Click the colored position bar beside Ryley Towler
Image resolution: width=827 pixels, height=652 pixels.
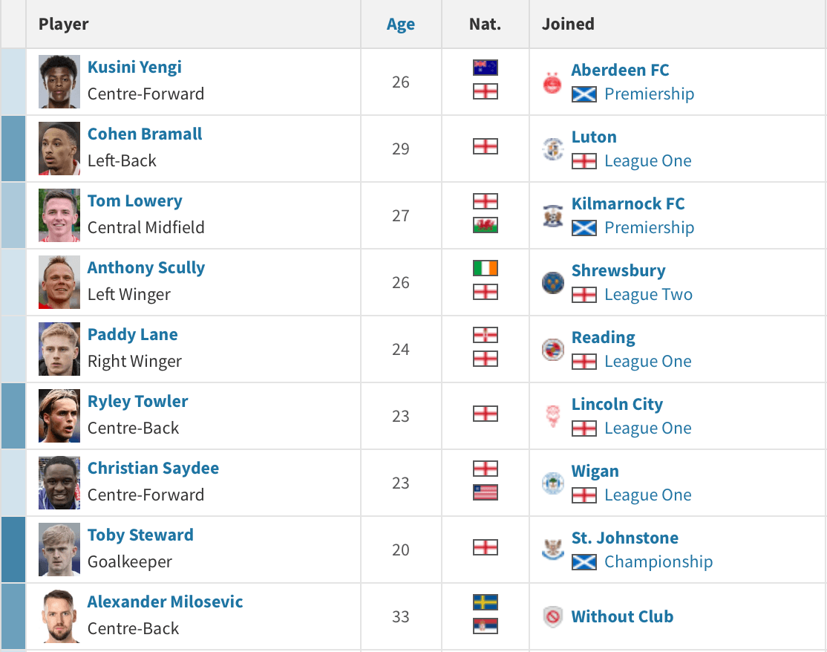point(13,416)
